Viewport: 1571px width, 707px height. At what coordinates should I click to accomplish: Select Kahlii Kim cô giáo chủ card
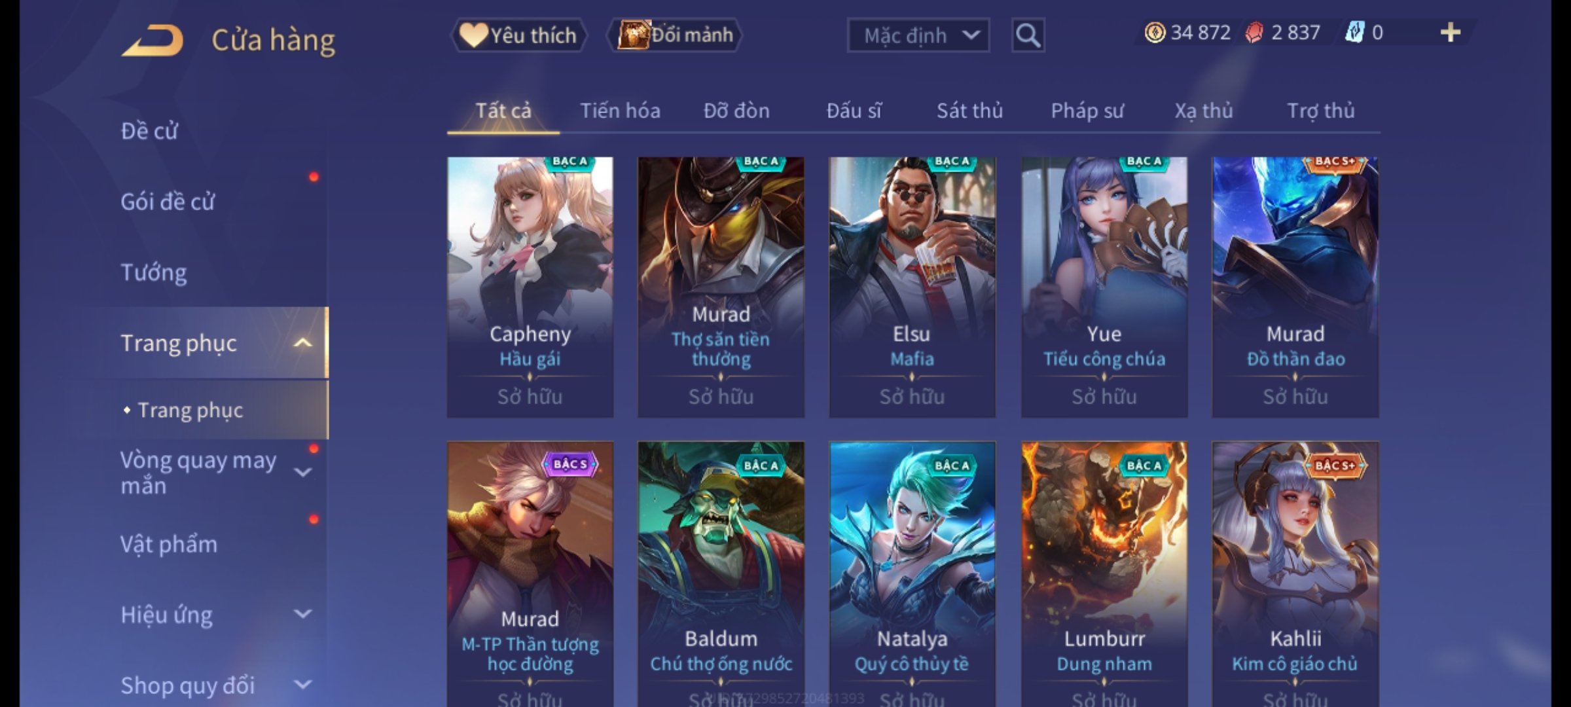pyautogui.click(x=1295, y=574)
